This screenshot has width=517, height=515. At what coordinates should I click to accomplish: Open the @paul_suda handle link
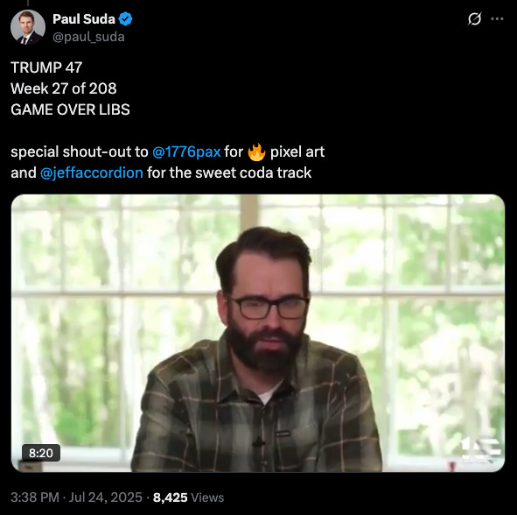tap(88, 37)
